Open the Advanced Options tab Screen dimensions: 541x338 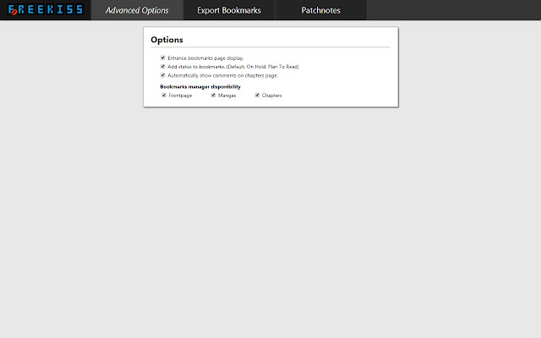tap(137, 10)
